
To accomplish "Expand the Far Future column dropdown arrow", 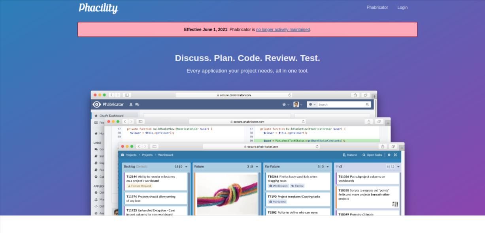I will [328, 167].
